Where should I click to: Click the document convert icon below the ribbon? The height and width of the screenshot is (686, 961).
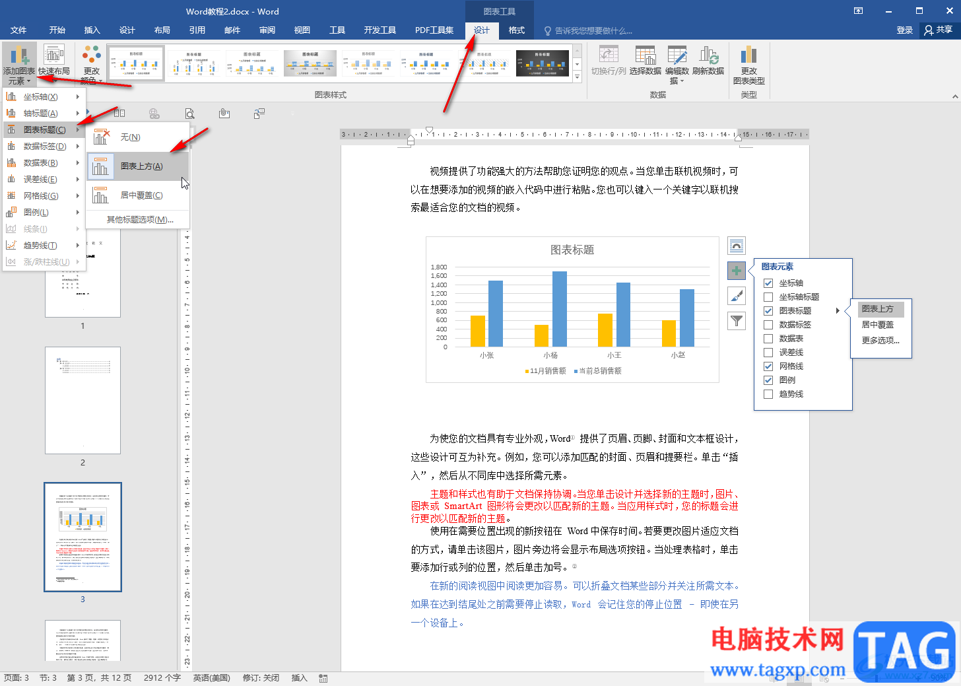click(x=259, y=114)
